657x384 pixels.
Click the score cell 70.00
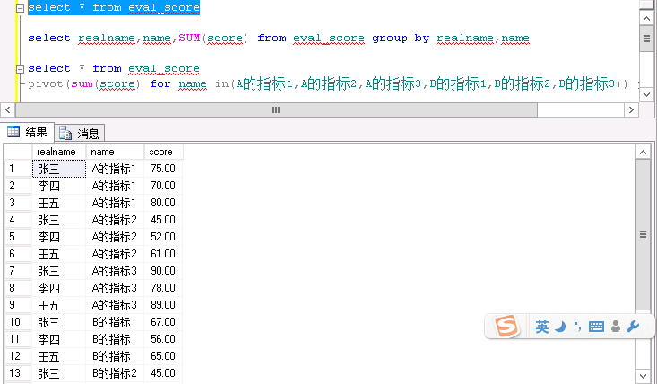(x=163, y=186)
